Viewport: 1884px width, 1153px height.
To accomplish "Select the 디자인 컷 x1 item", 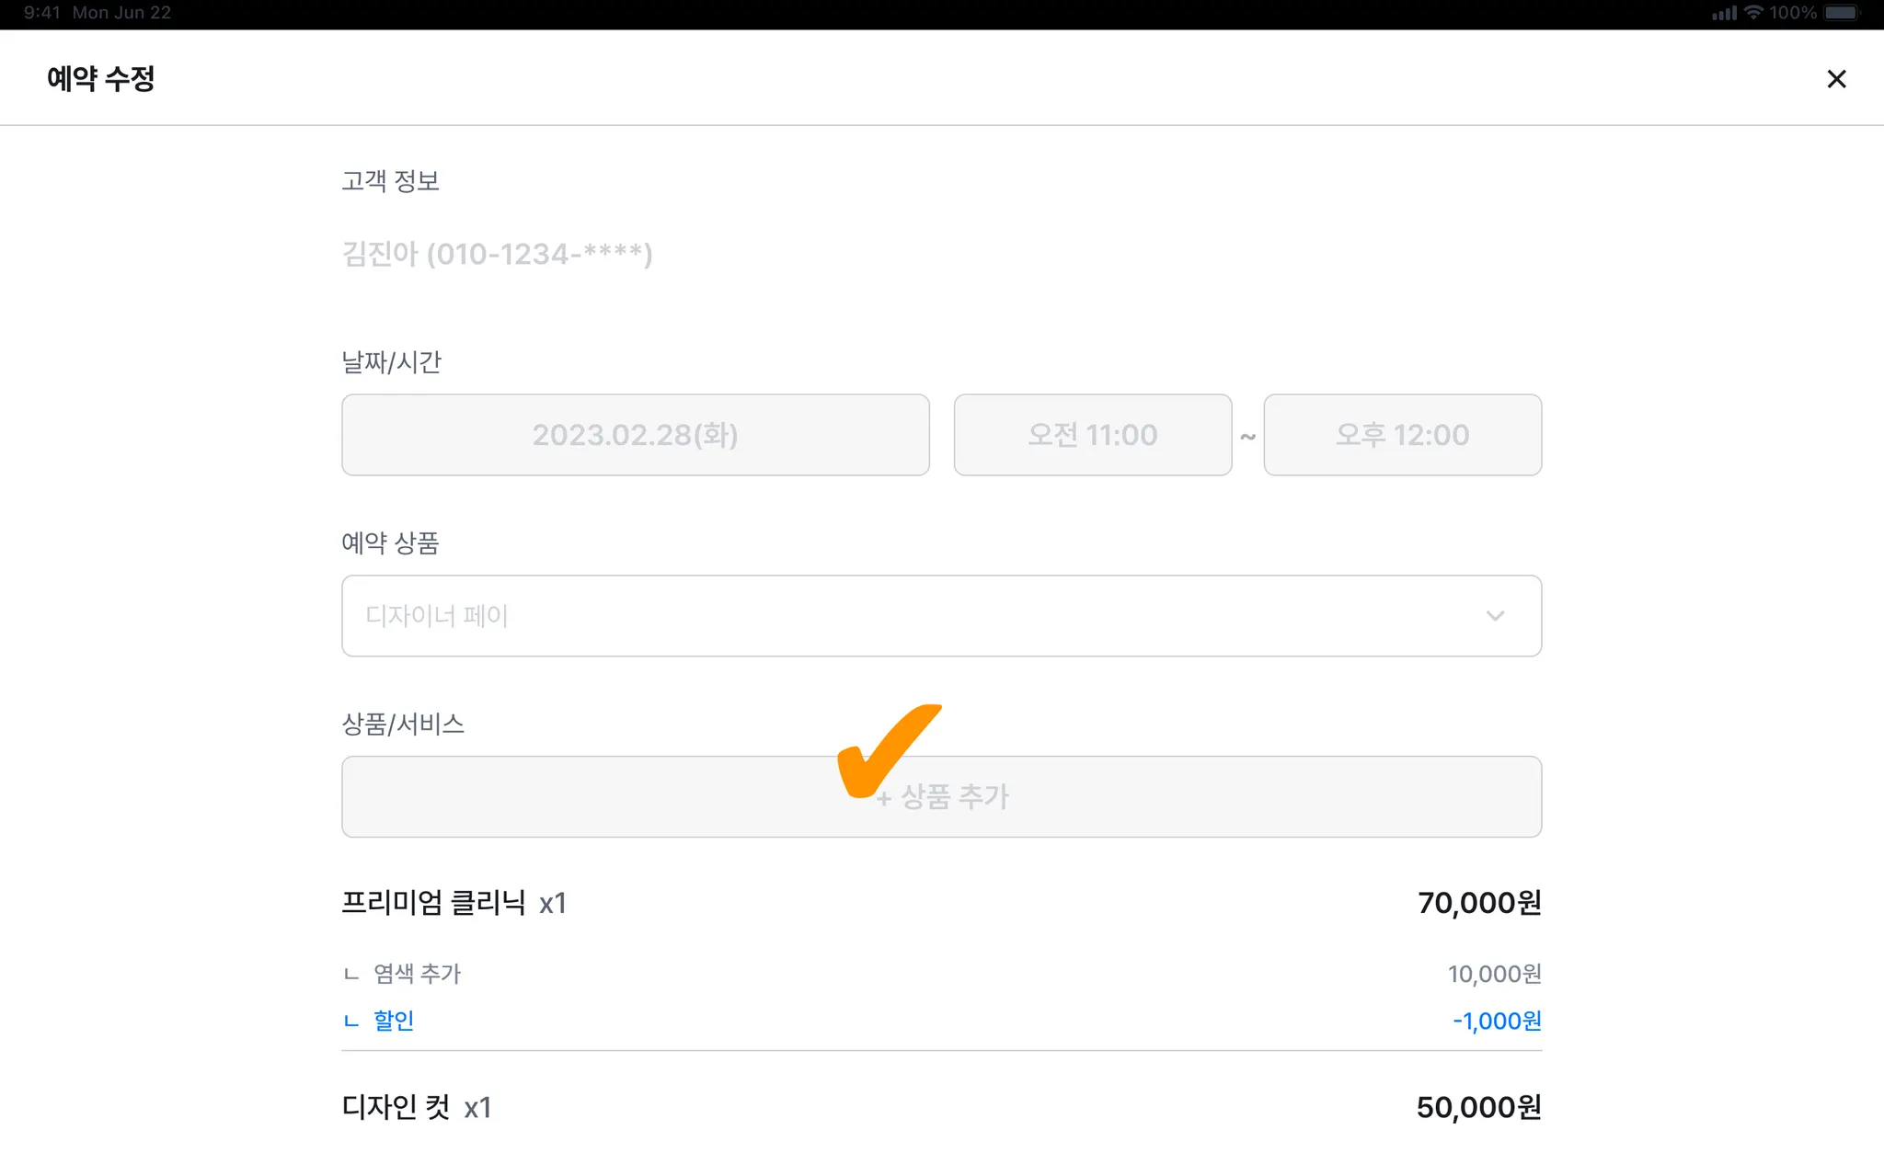I will tap(416, 1107).
